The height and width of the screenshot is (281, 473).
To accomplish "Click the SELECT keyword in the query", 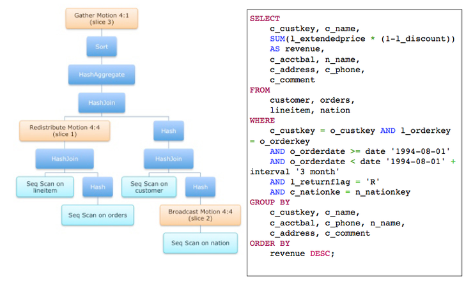I will (x=265, y=19).
